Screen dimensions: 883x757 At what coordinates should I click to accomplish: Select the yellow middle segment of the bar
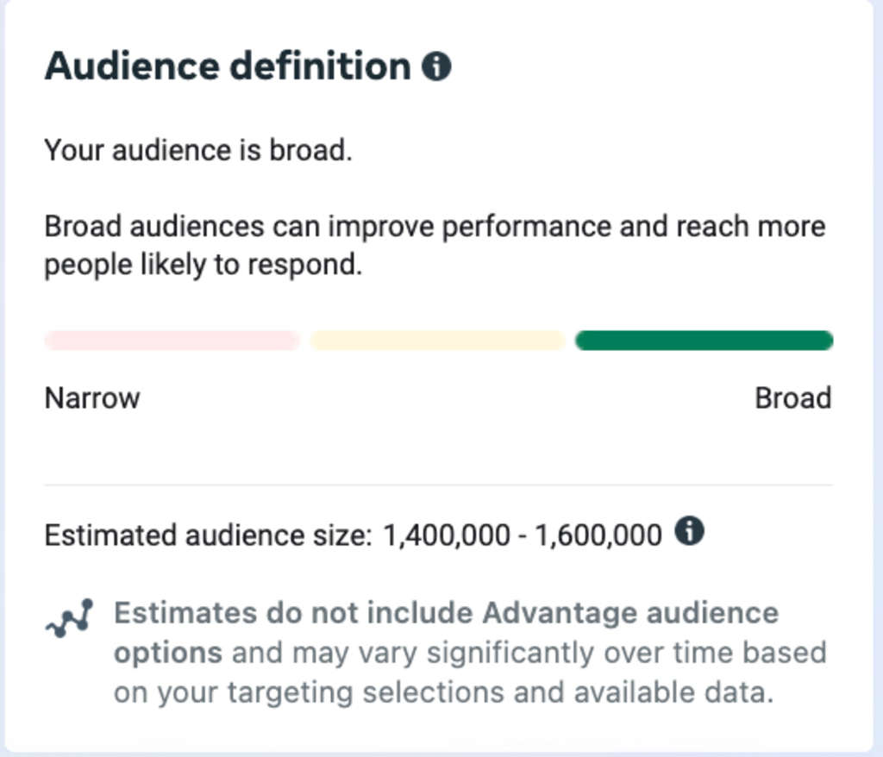(437, 340)
